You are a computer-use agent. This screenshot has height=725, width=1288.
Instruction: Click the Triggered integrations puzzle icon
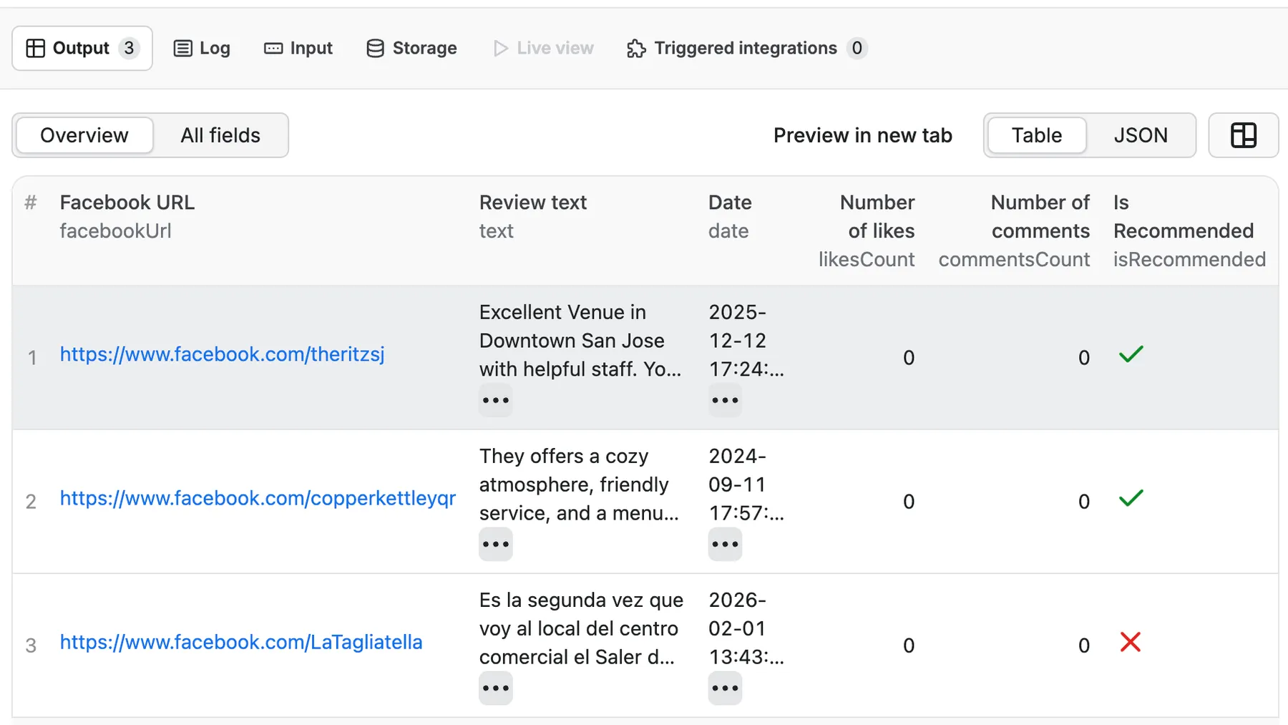pyautogui.click(x=635, y=49)
